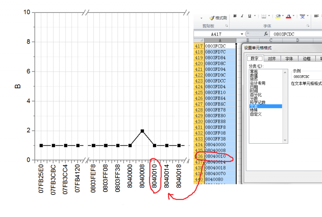Switch to the 数字 tab in Format Cells
The height and width of the screenshot is (217, 322).
click(x=255, y=58)
